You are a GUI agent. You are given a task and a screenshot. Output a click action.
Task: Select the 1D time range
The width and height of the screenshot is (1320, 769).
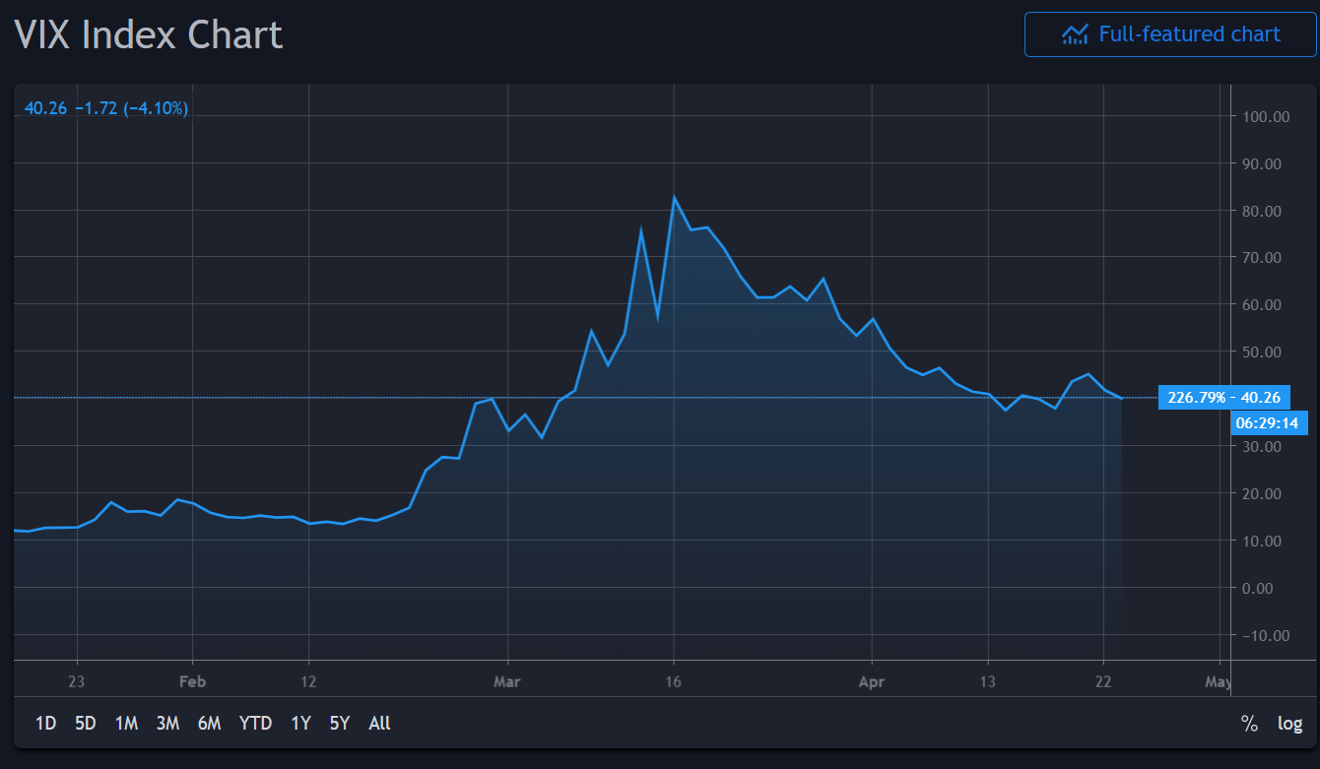pyautogui.click(x=45, y=723)
